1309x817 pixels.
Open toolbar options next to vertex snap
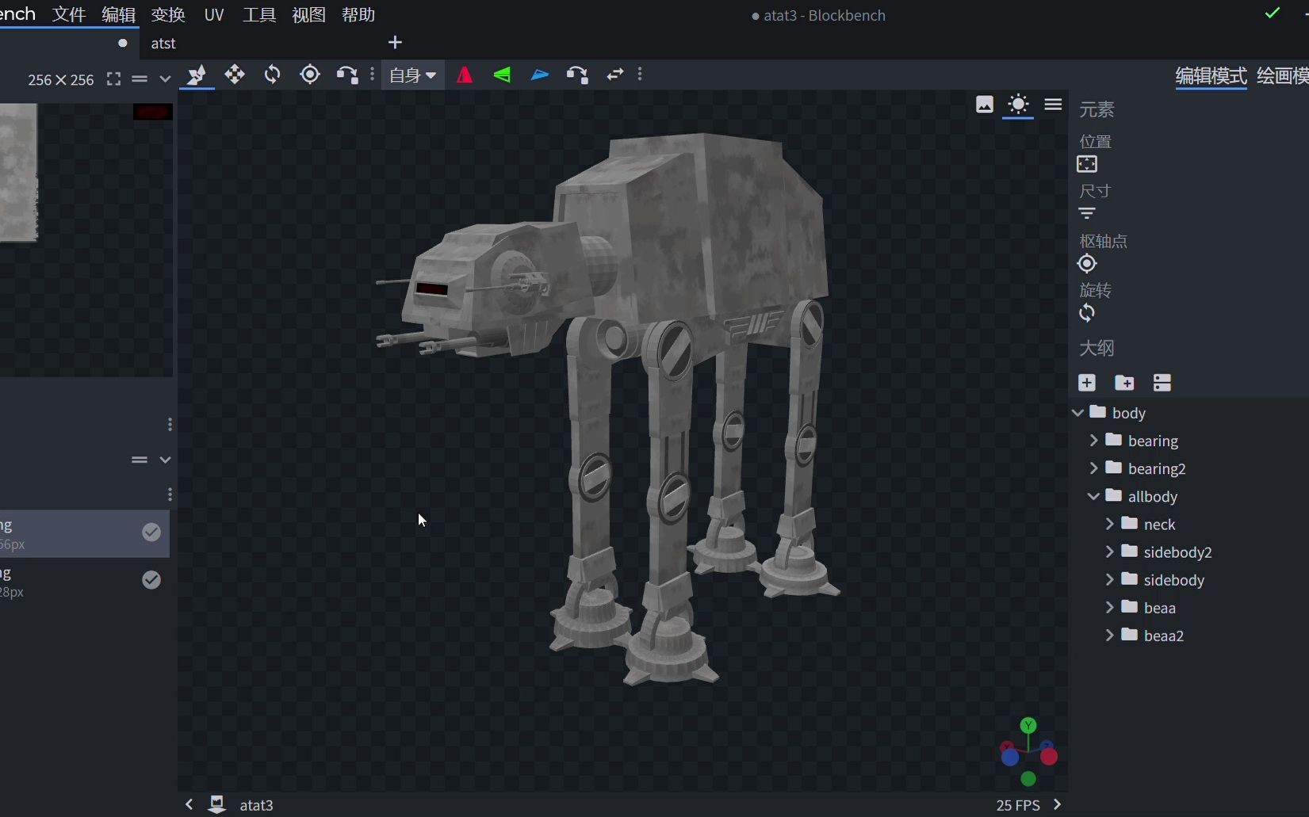[x=372, y=75]
